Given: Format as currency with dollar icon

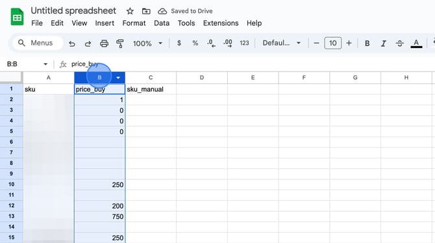Looking at the screenshot, I should [179, 43].
